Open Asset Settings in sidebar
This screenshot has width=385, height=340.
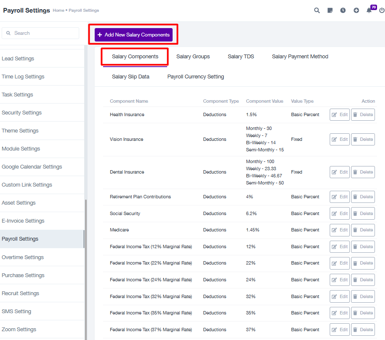tap(42, 202)
